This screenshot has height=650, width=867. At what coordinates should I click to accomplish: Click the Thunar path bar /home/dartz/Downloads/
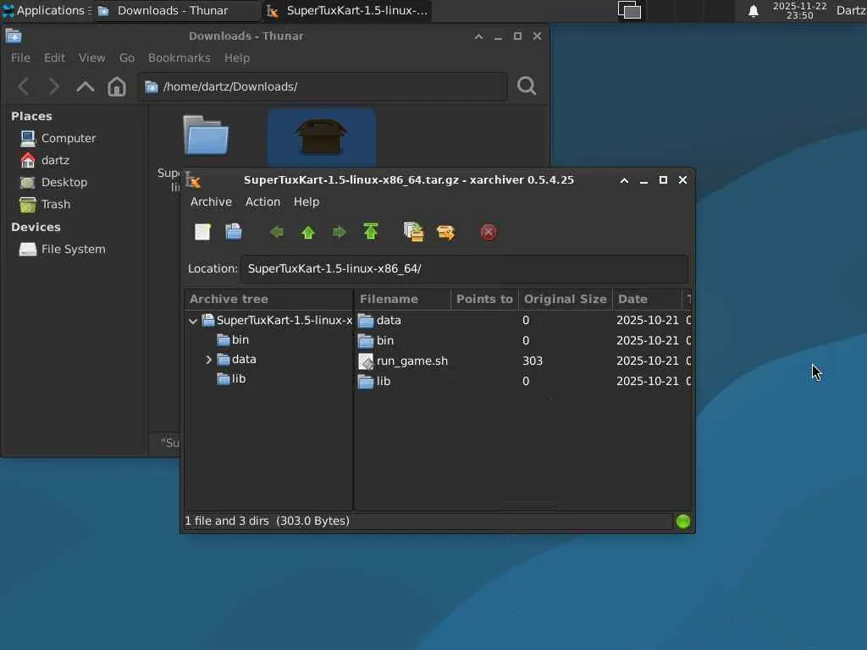tap(323, 87)
